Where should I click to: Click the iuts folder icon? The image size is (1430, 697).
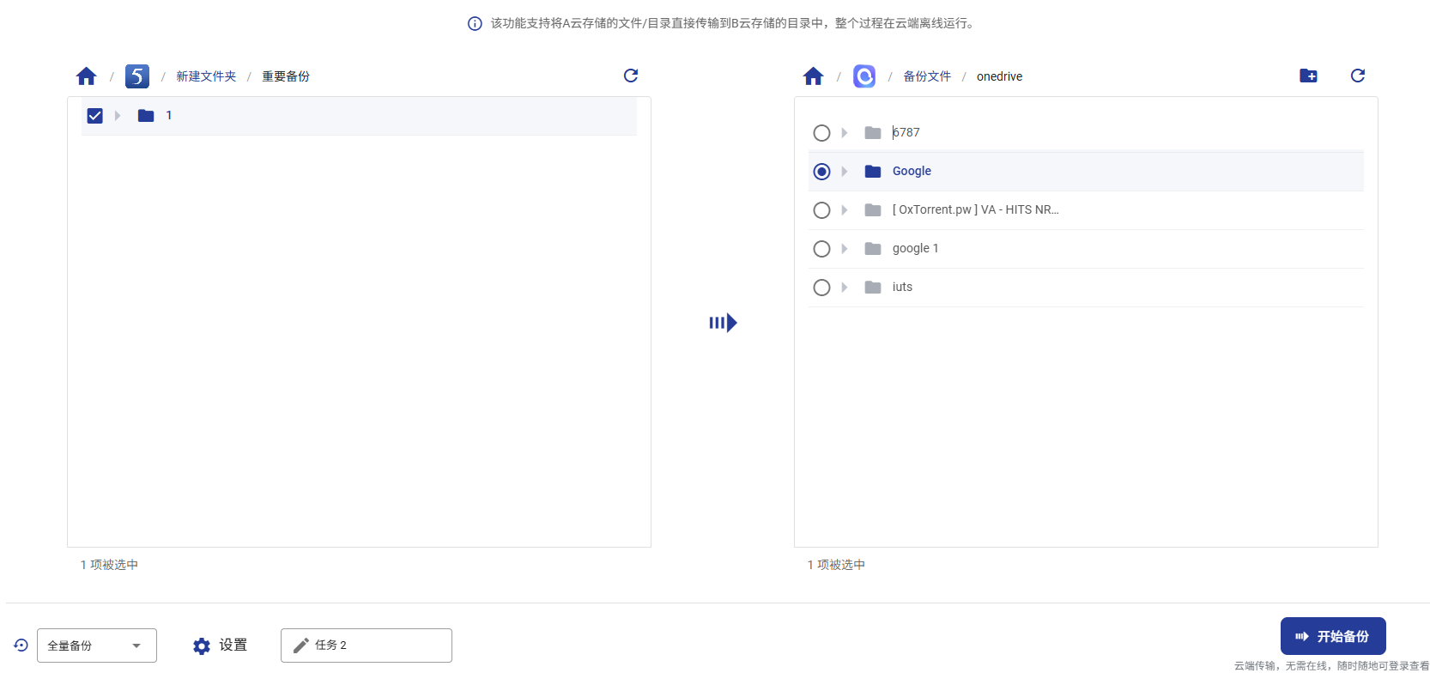(873, 288)
